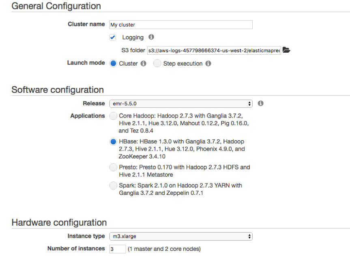Click the Cluster name text field
350x265 pixels.
(x=181, y=25)
